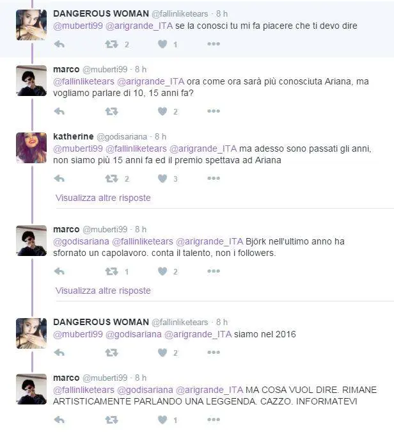Viewport: 394px width, 432px height.
Task: Retweet marco's 'INFORMATEVI' tweet
Action: click(111, 420)
